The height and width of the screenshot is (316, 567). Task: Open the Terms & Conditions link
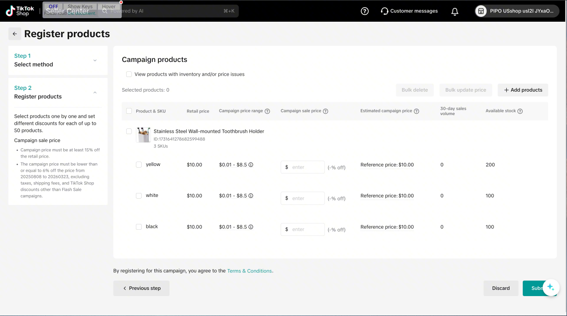click(250, 271)
